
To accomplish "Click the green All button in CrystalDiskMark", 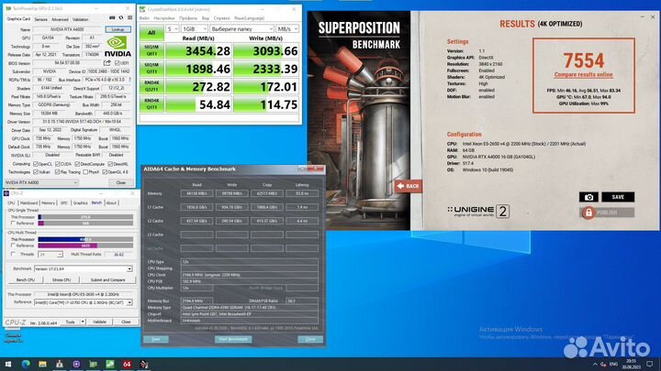I will [x=151, y=33].
